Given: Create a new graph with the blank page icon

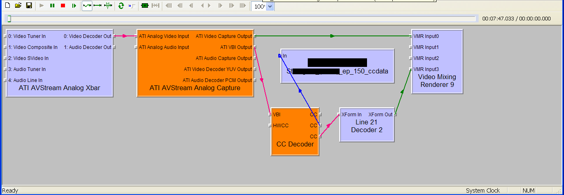Looking at the screenshot, I should click(7, 6).
